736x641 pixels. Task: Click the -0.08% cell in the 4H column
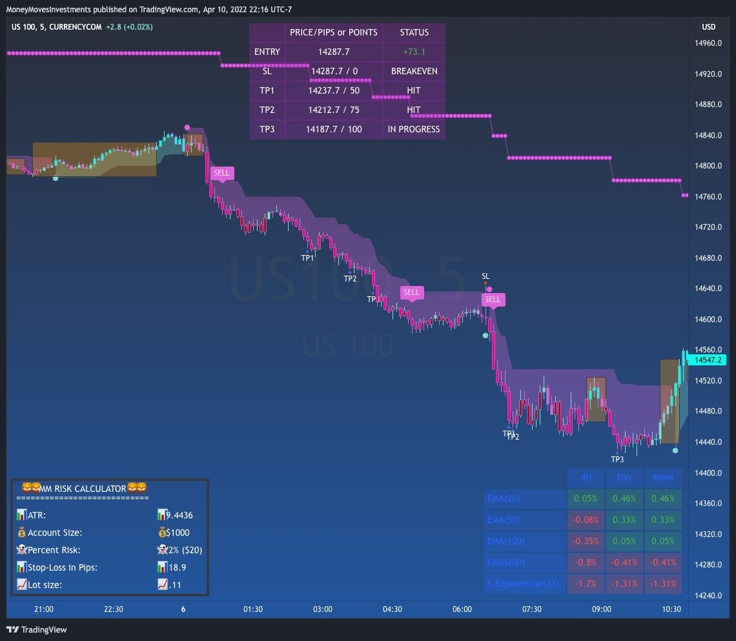[586, 520]
